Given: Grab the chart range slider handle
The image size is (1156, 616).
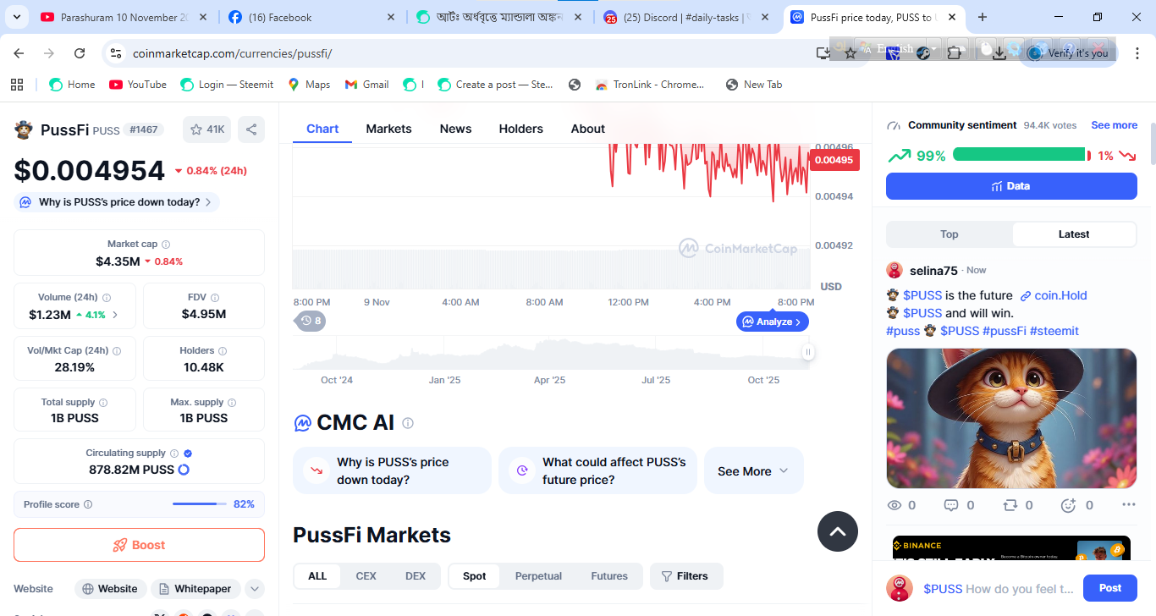Looking at the screenshot, I should click(x=808, y=352).
